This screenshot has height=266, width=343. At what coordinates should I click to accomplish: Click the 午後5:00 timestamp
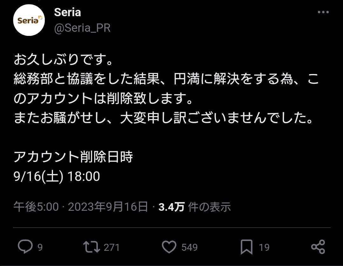click(36, 207)
